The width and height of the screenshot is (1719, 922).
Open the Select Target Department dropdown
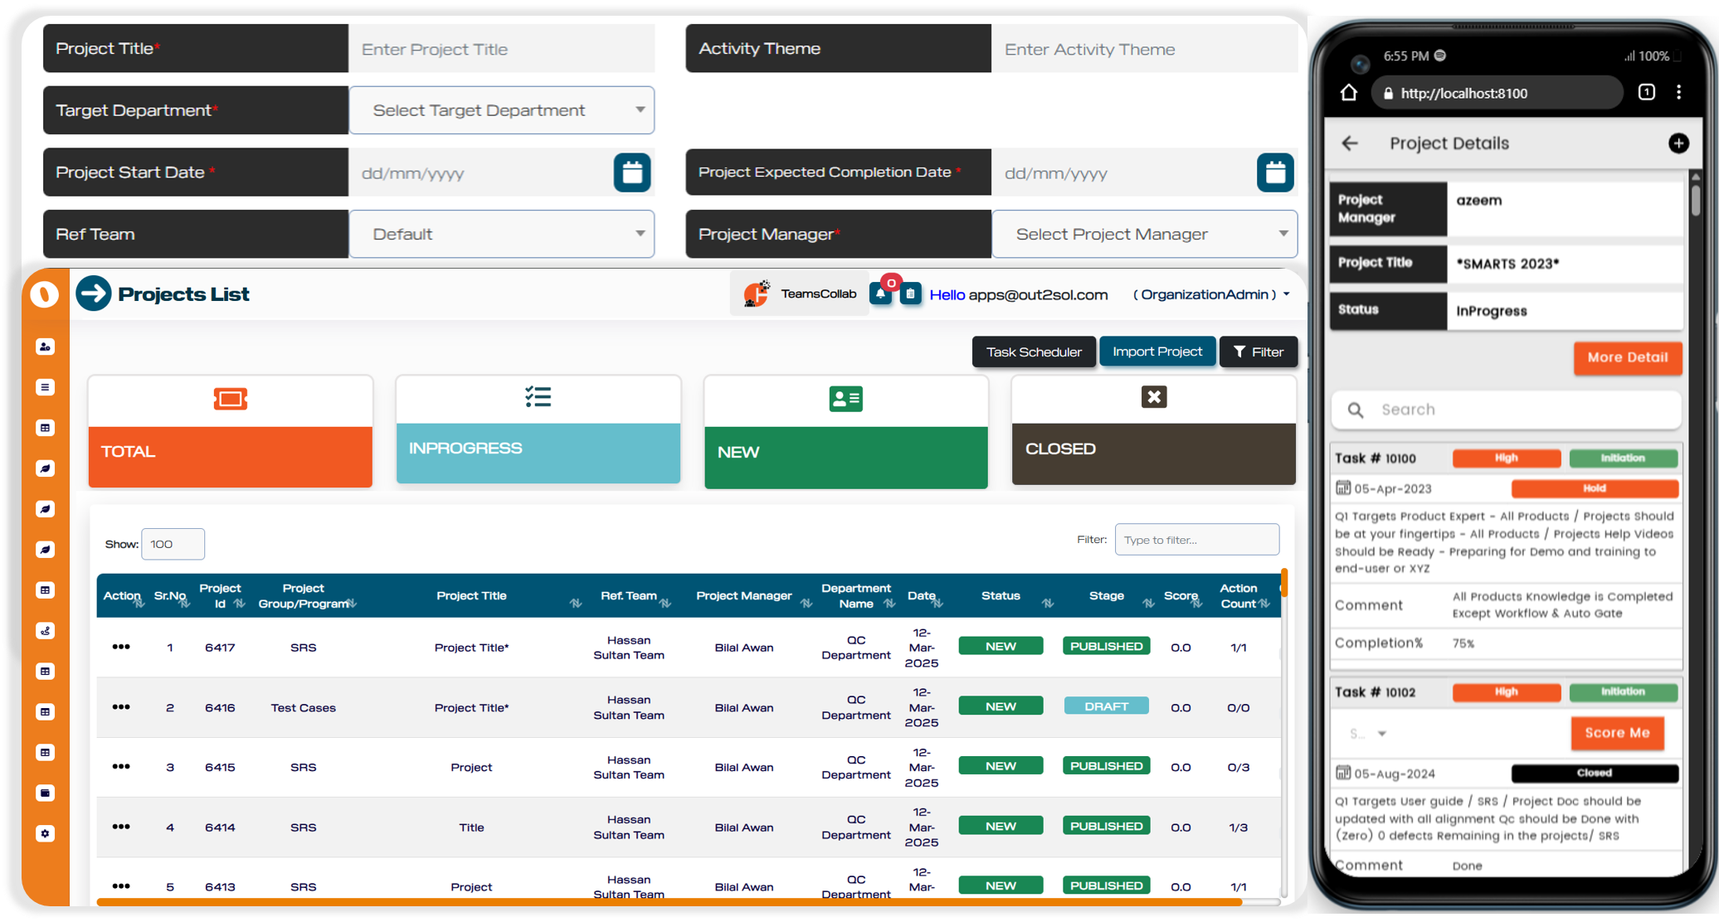pyautogui.click(x=501, y=110)
